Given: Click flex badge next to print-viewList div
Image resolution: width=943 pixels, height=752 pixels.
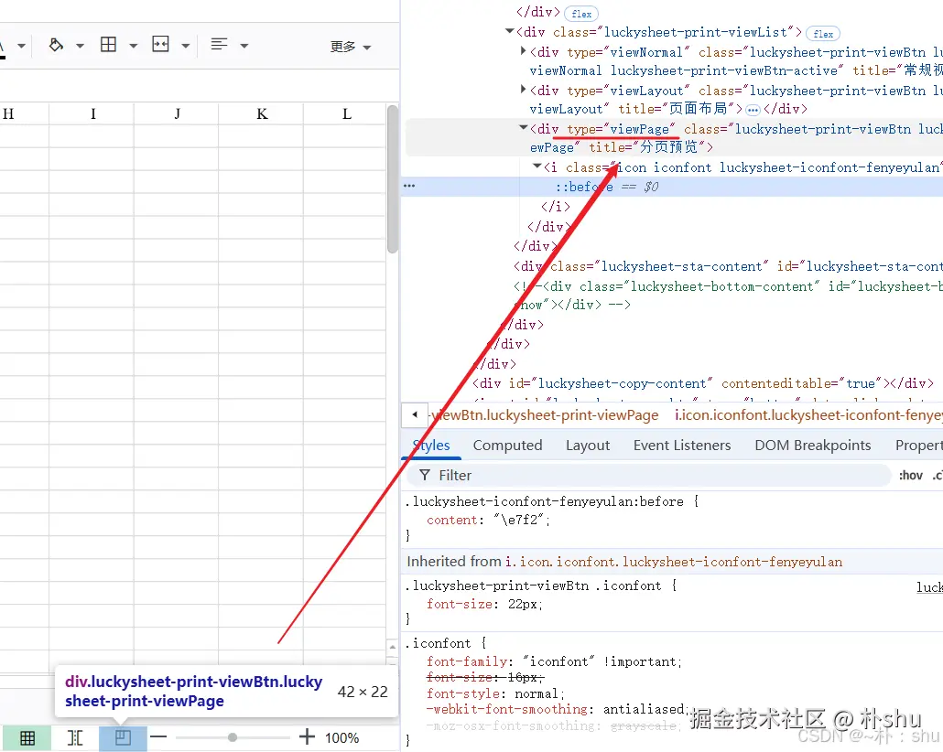Looking at the screenshot, I should [x=823, y=34].
